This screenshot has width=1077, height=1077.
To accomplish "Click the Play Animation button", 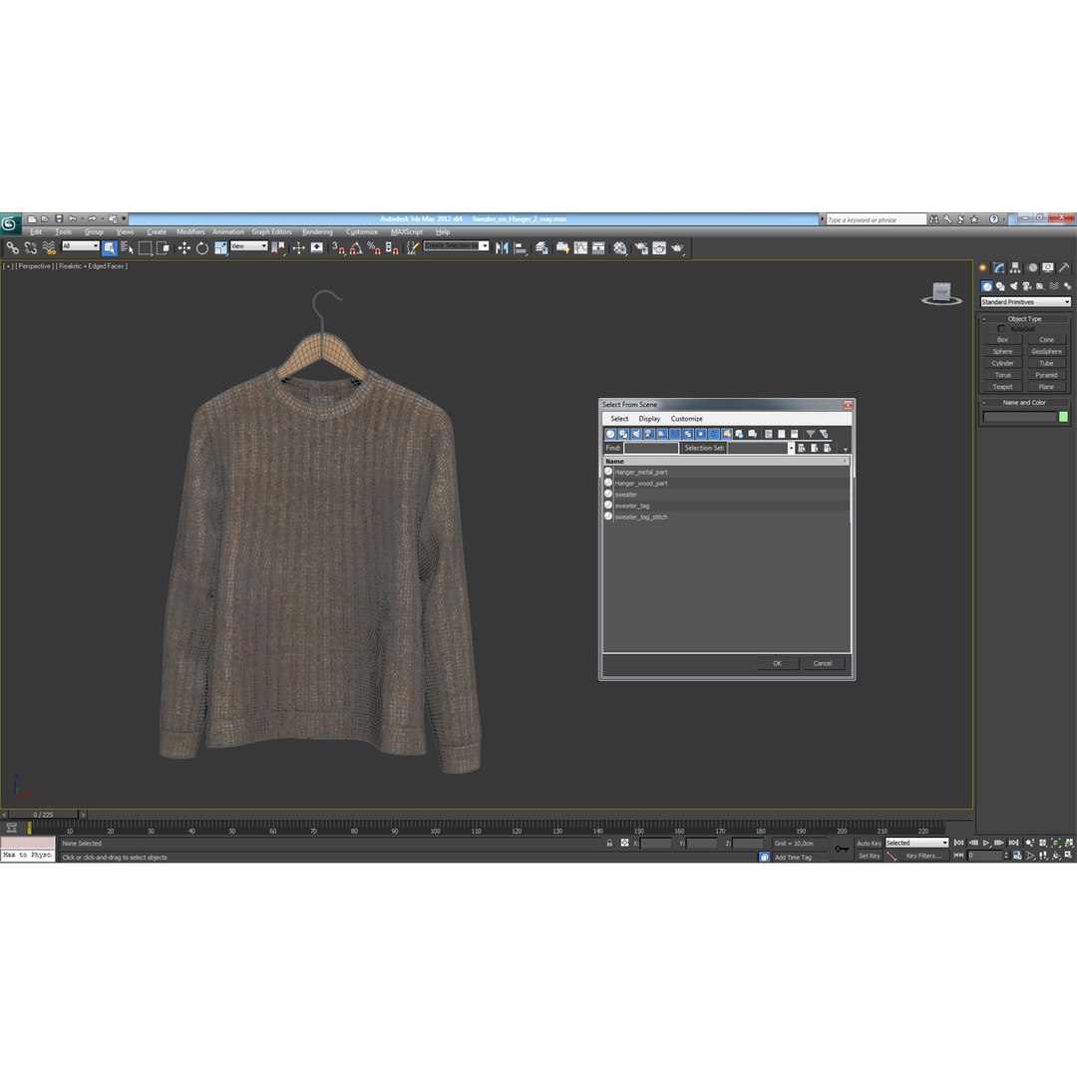I will (986, 843).
